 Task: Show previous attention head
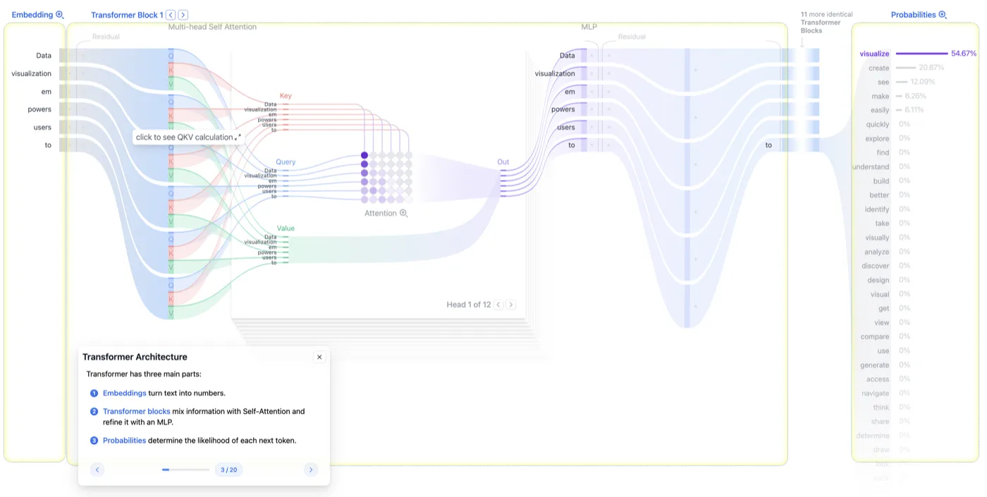coord(498,305)
